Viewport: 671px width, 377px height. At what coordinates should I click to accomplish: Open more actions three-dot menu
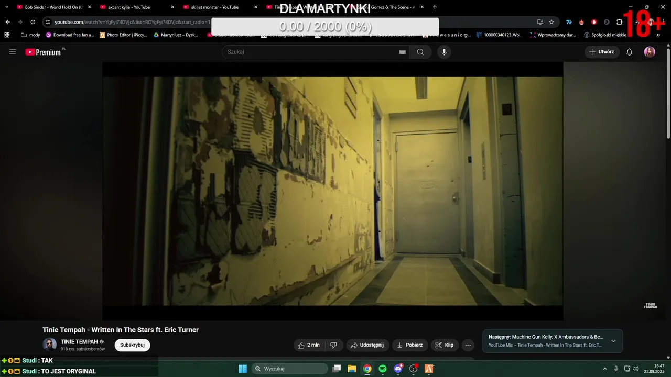coord(468,345)
